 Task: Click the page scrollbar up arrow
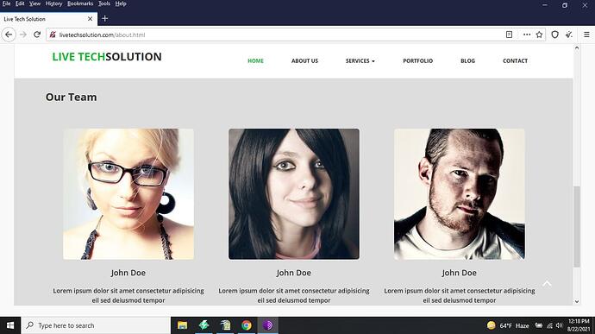577,48
